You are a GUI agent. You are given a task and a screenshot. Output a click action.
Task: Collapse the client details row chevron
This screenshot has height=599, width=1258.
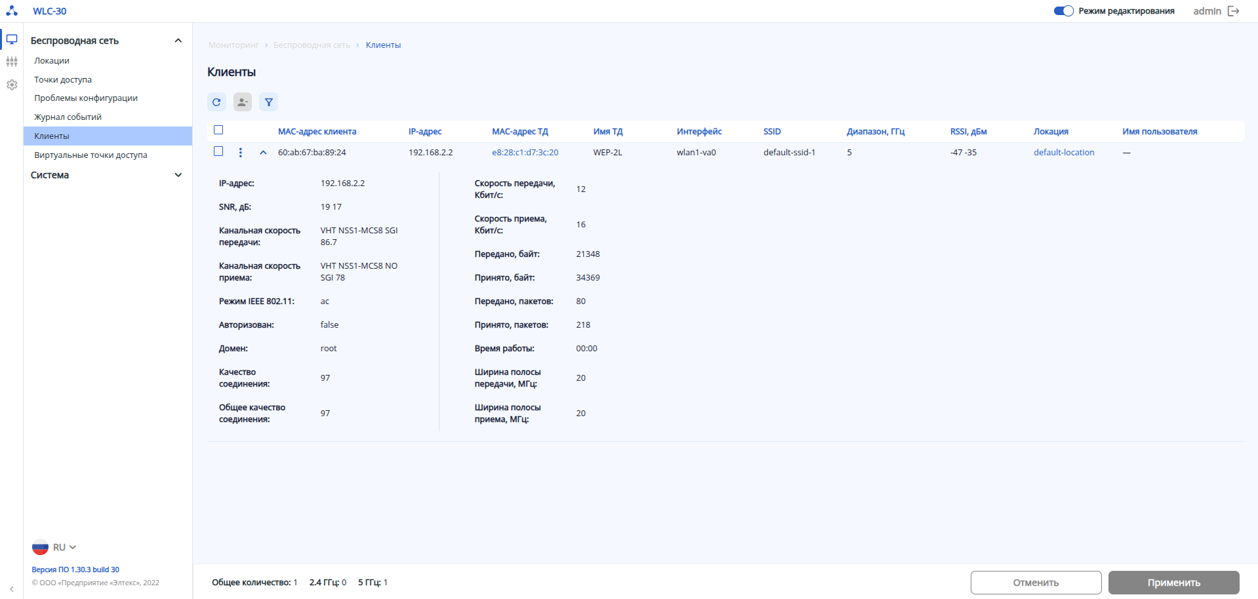pyautogui.click(x=263, y=153)
